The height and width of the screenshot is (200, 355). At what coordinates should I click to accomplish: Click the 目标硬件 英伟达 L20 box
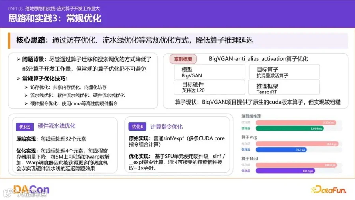[209, 87]
